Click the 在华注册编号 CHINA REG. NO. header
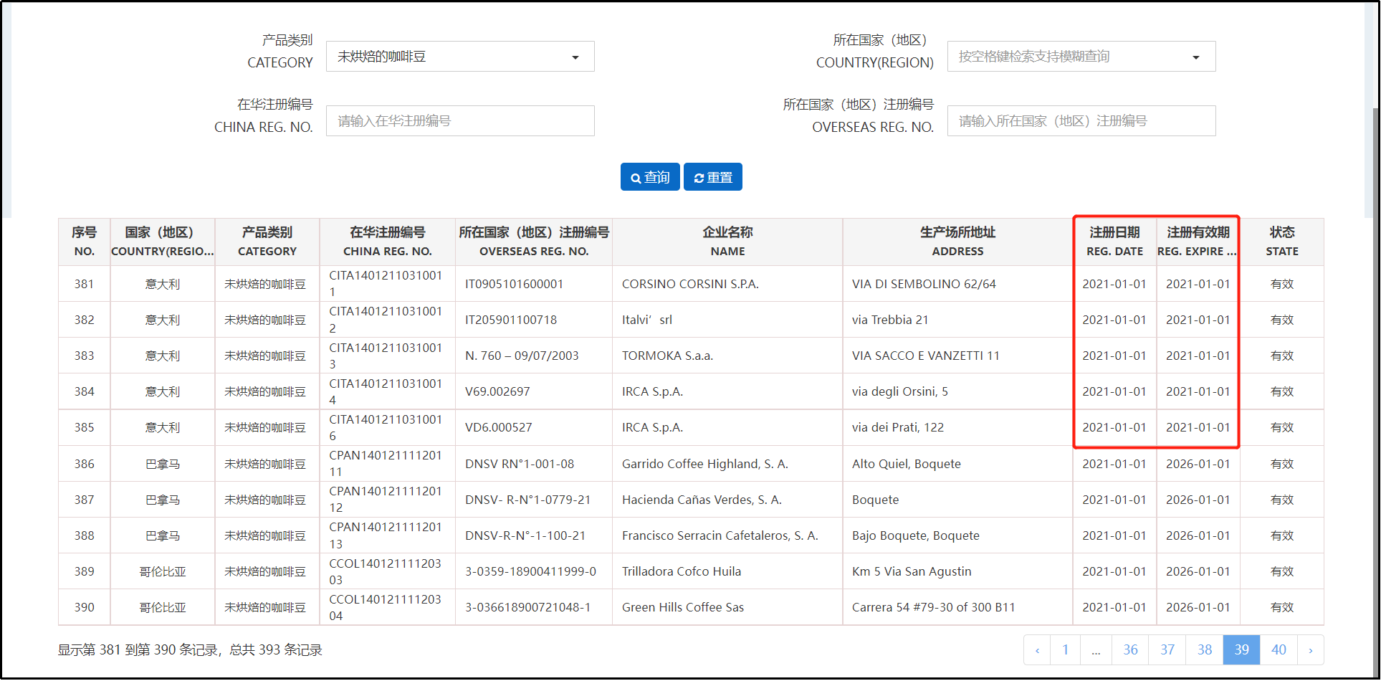This screenshot has height=681, width=1381. tap(387, 242)
